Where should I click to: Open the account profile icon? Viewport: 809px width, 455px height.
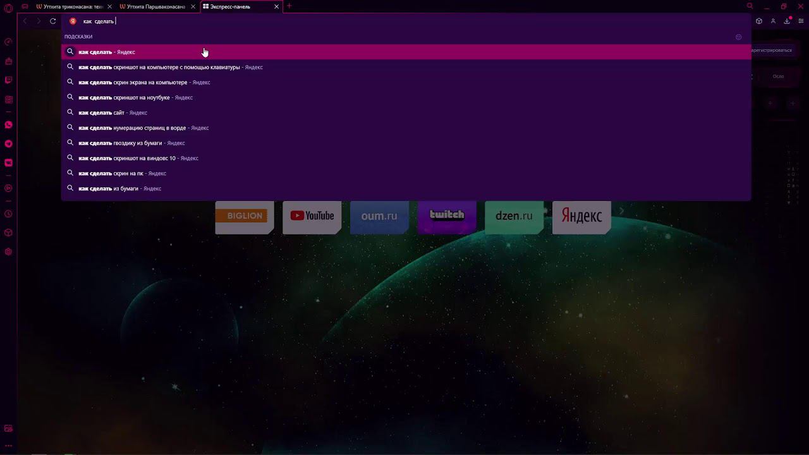point(773,21)
